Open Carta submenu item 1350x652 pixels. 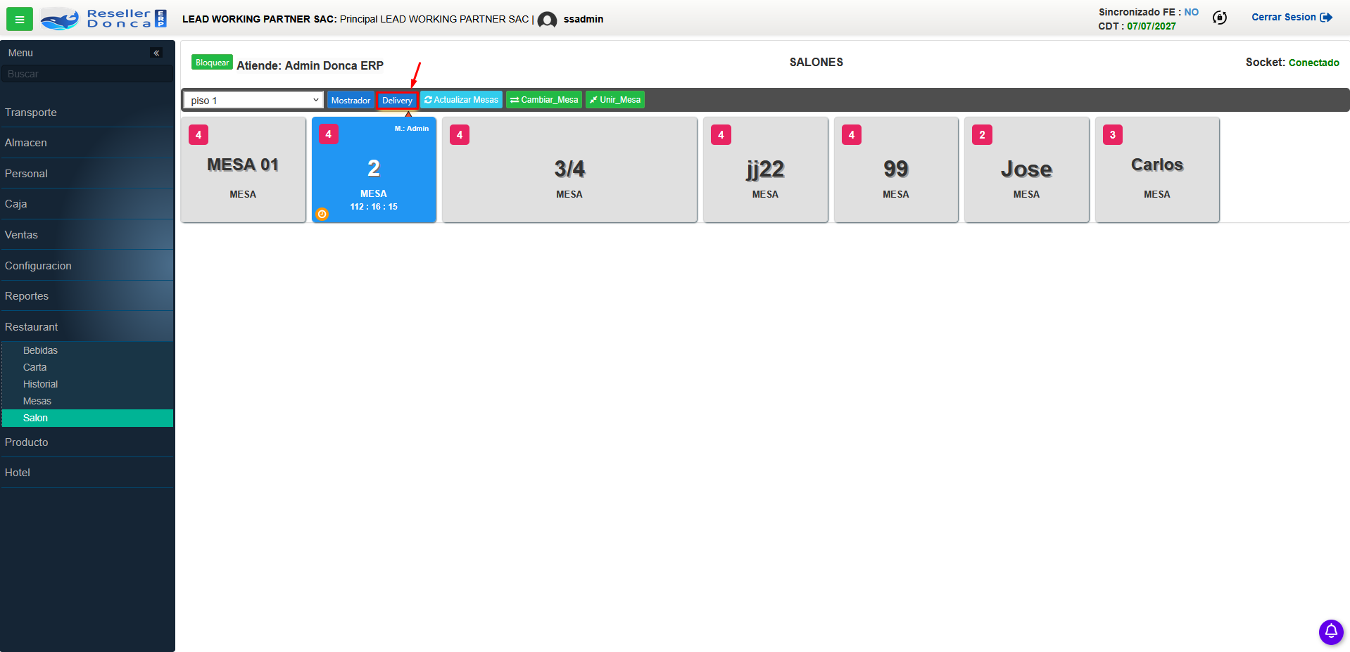tap(87, 367)
